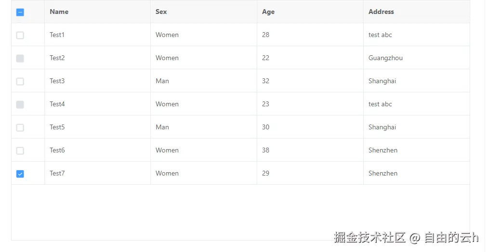Viewport: 487px width, 252px height.
Task: Click the Shenzhen address in the Test7 row
Action: pos(383,173)
